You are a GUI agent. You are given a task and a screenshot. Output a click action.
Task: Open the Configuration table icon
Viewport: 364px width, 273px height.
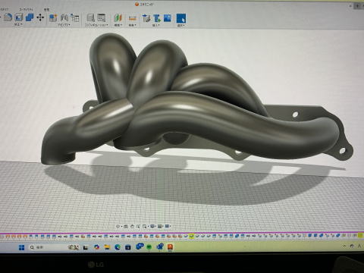click(x=102, y=17)
